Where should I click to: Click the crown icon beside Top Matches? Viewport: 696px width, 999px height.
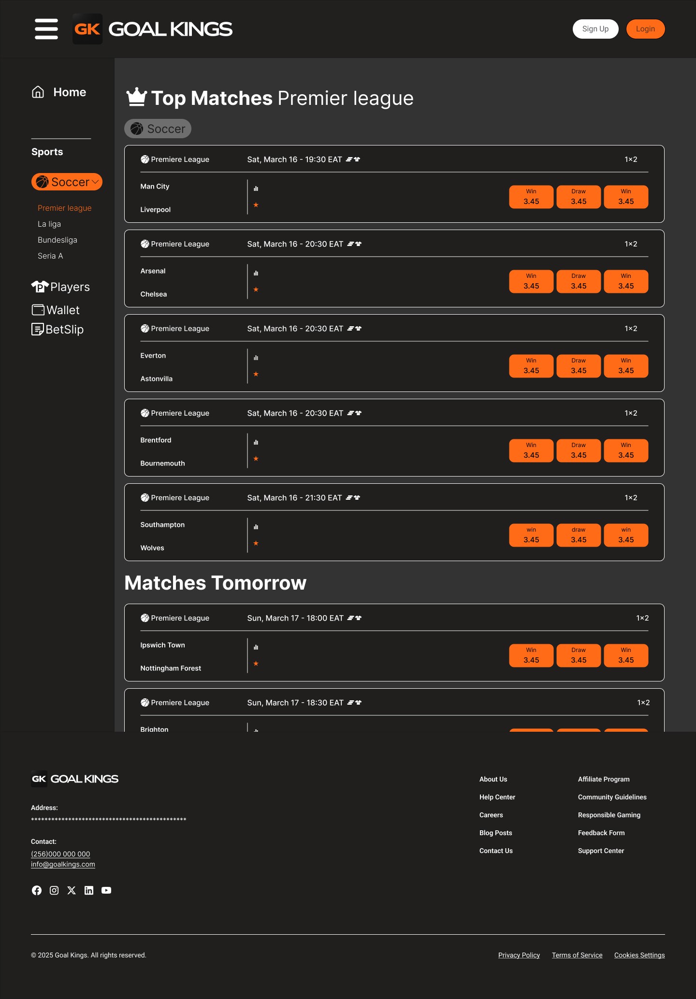click(x=137, y=97)
